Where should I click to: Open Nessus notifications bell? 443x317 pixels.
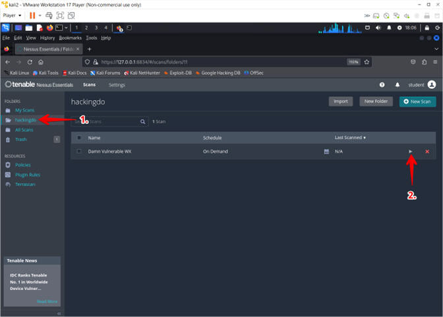tap(398, 85)
